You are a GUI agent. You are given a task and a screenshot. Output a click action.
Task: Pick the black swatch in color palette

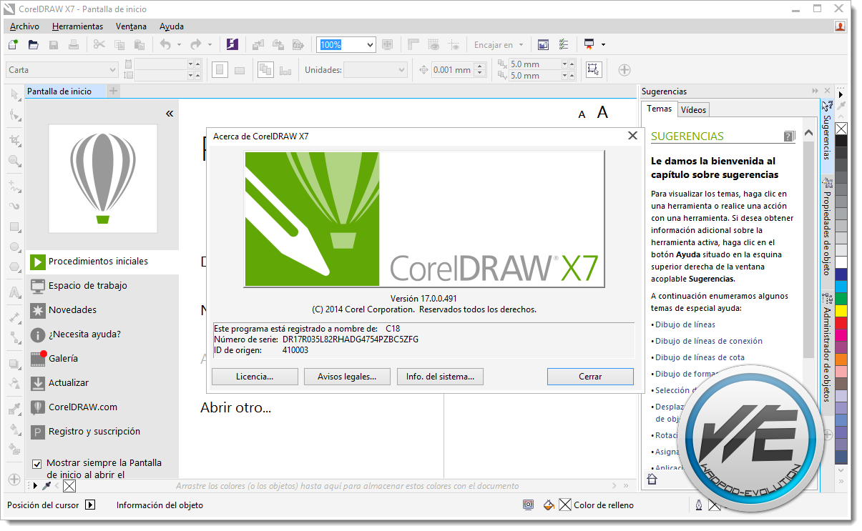(841, 140)
